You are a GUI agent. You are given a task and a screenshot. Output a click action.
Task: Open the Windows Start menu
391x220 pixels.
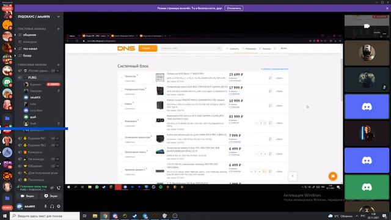5,216
